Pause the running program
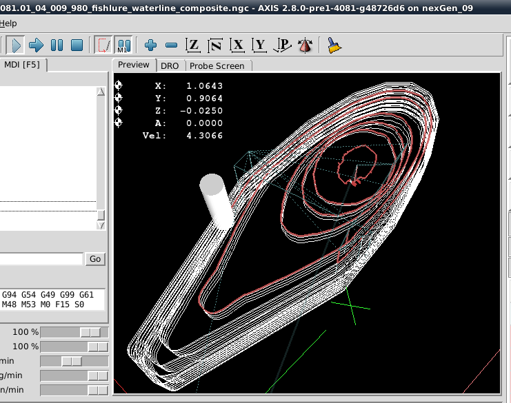Image resolution: width=511 pixels, height=403 pixels. pos(57,45)
